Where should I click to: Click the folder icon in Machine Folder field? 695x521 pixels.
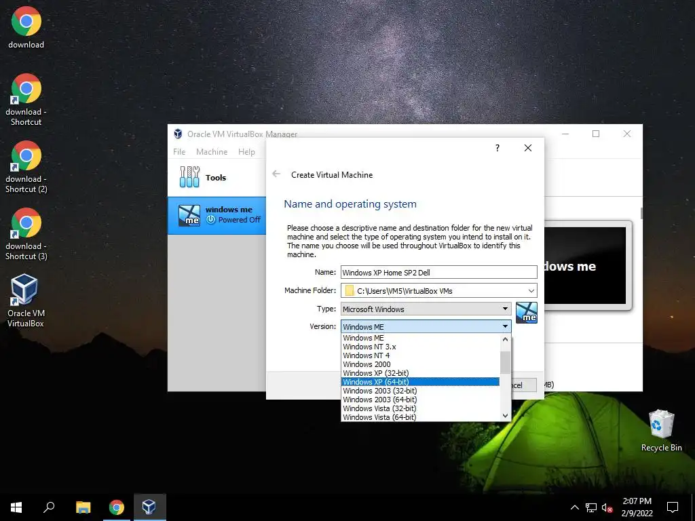click(350, 290)
